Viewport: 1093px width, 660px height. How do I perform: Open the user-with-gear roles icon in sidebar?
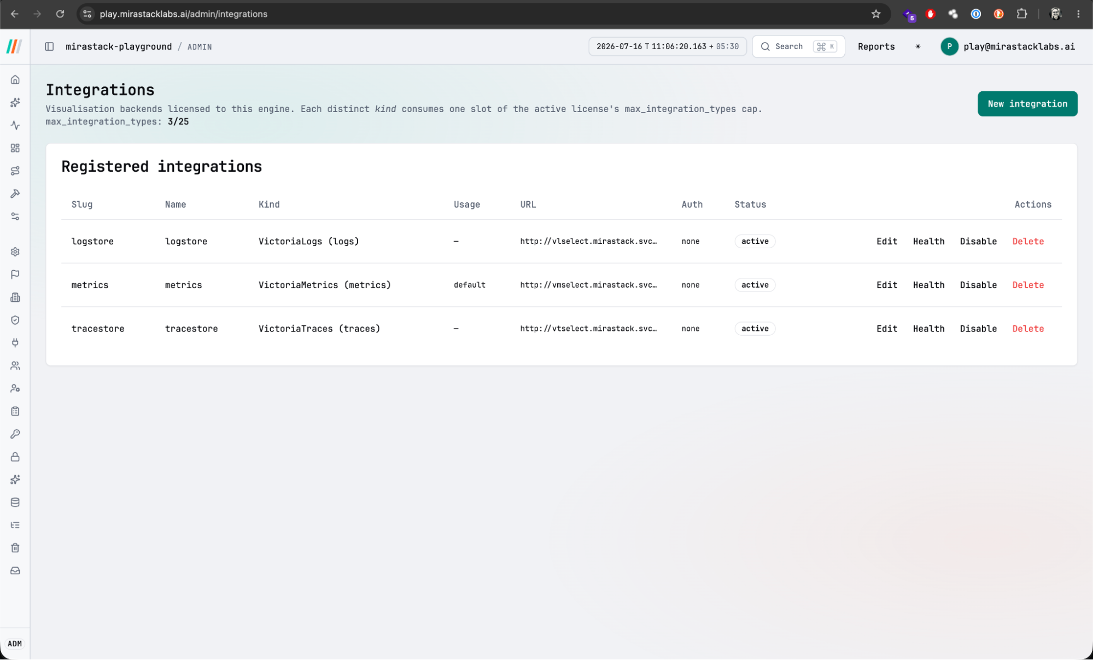[x=15, y=389]
